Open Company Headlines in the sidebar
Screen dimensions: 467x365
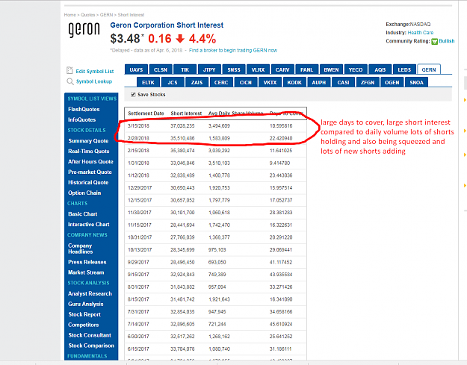pos(81,249)
